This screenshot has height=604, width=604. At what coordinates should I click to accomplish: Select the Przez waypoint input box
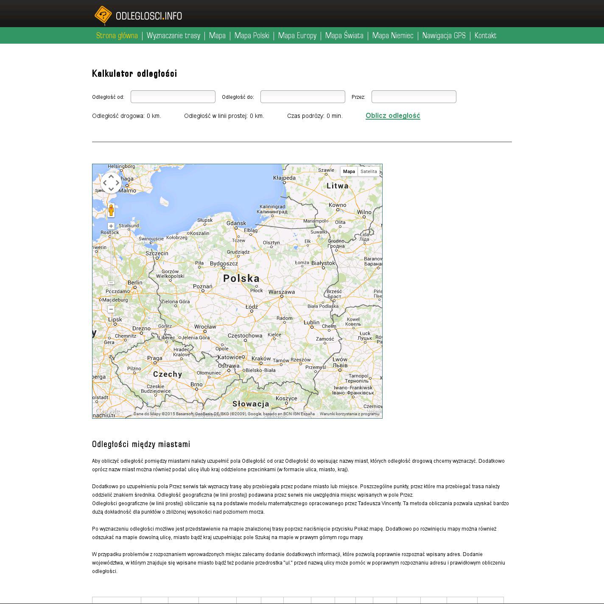pos(414,97)
